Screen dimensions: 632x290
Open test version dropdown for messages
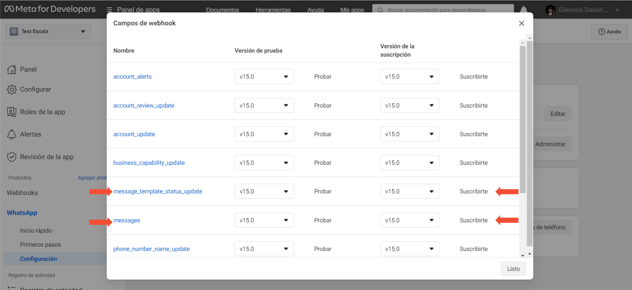pos(264,220)
